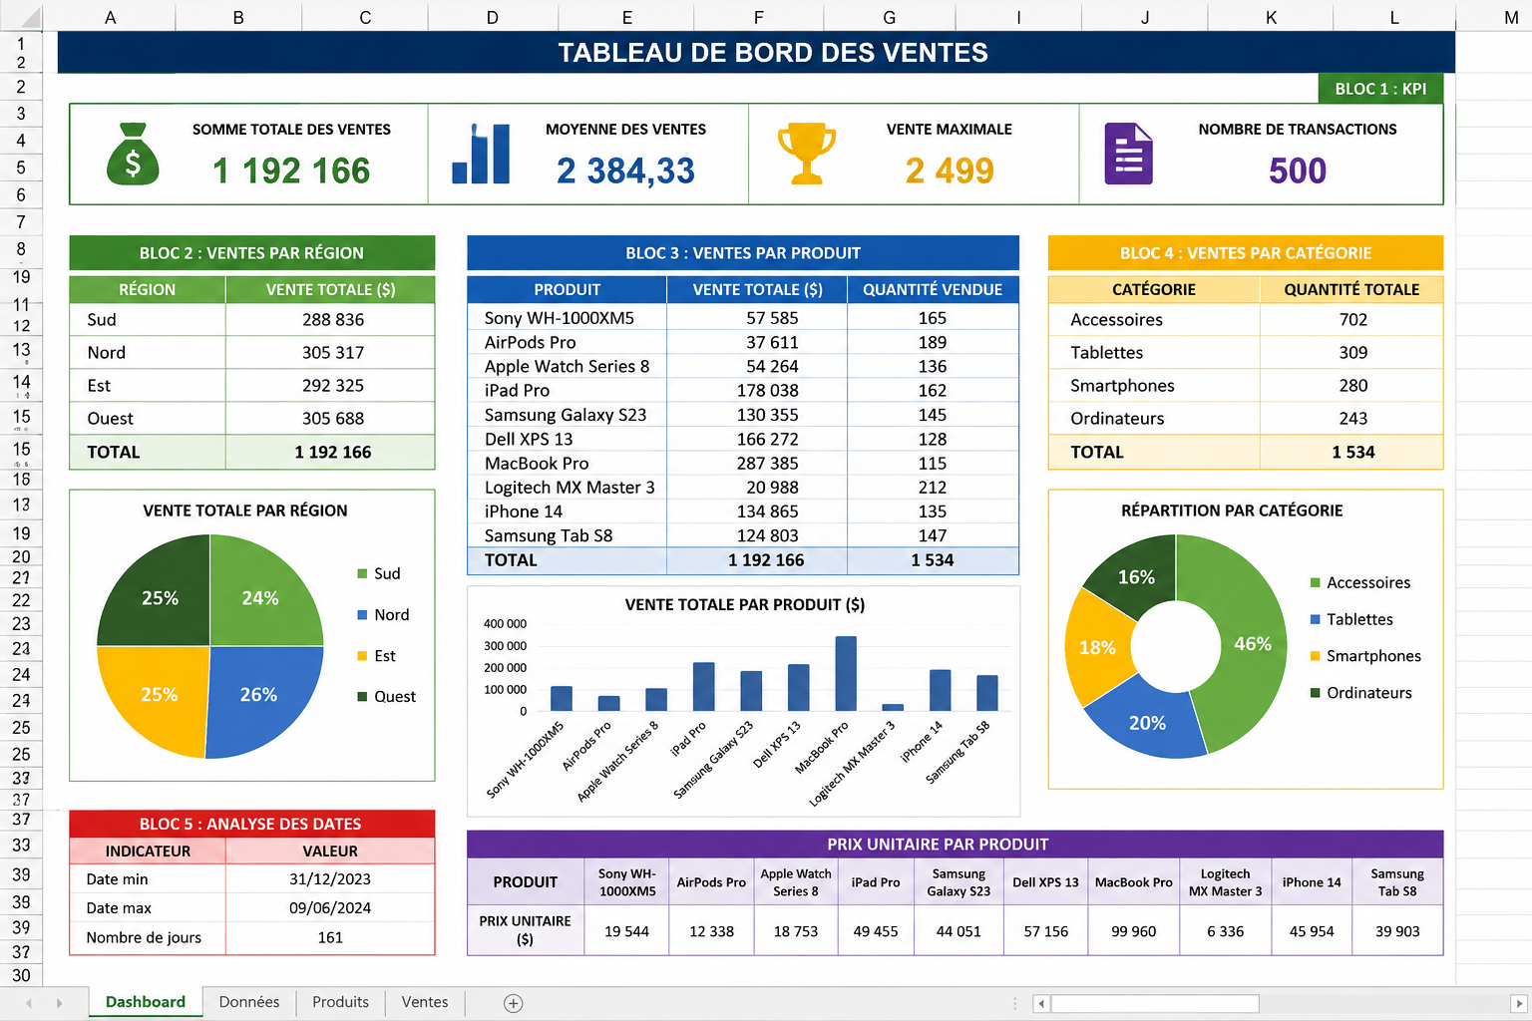
Task: Select column M header
Action: point(1511,17)
